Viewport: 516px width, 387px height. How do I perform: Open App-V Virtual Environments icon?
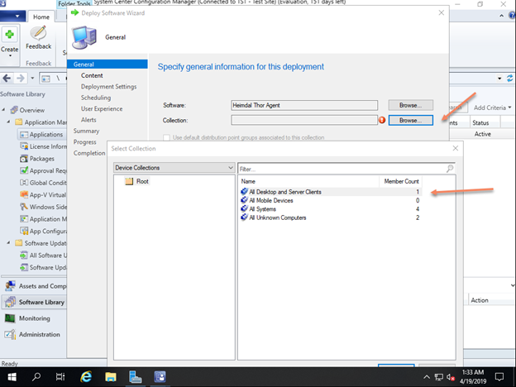click(x=24, y=195)
